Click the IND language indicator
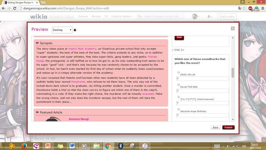Viewport: 266px width, 150px height. tap(244, 146)
